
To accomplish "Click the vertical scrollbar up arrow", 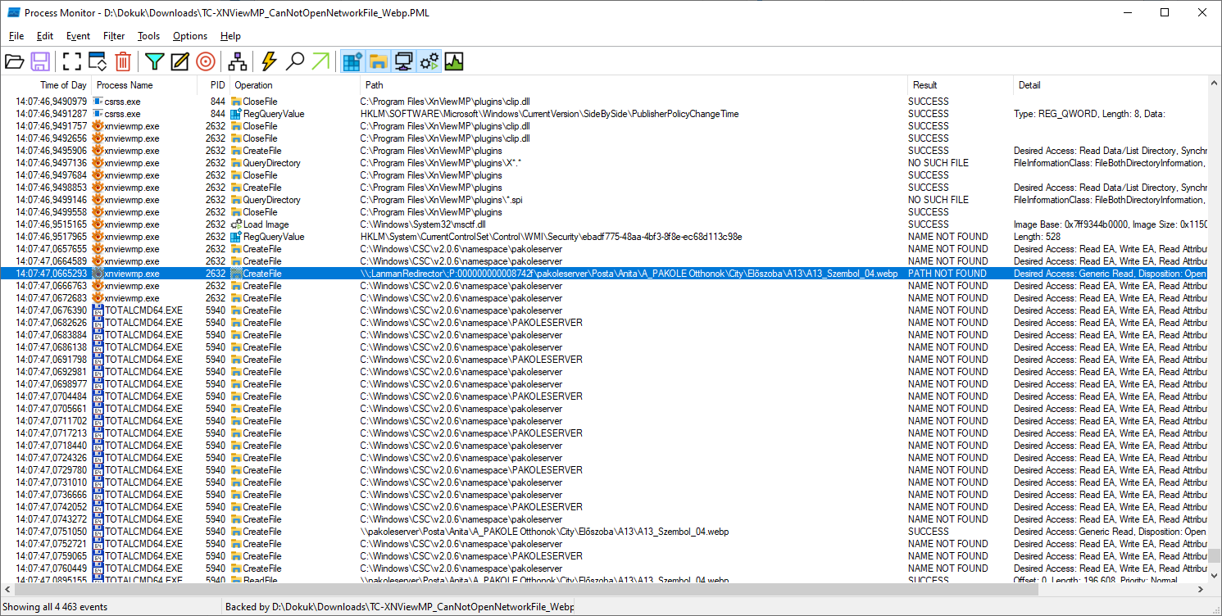I will pyautogui.click(x=1215, y=84).
